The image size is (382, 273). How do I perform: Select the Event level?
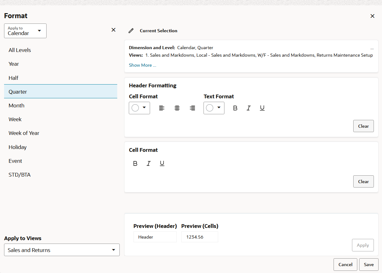point(61,161)
